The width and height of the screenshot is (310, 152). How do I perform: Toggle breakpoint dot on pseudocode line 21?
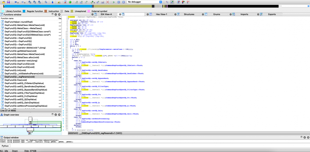click(x=63, y=49)
